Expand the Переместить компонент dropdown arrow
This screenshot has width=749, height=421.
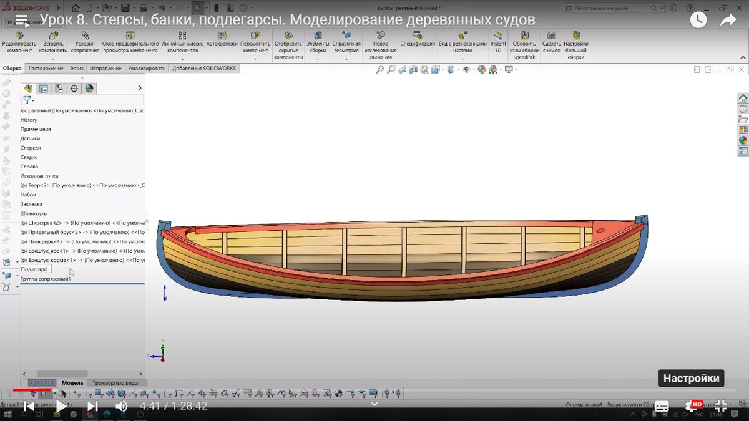[255, 59]
